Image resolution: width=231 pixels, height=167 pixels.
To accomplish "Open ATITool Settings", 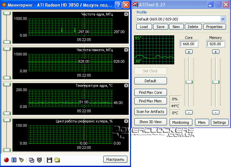I will tap(219, 122).
